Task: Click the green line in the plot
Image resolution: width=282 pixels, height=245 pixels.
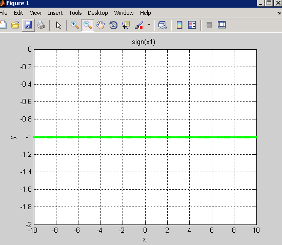Action: point(145,137)
